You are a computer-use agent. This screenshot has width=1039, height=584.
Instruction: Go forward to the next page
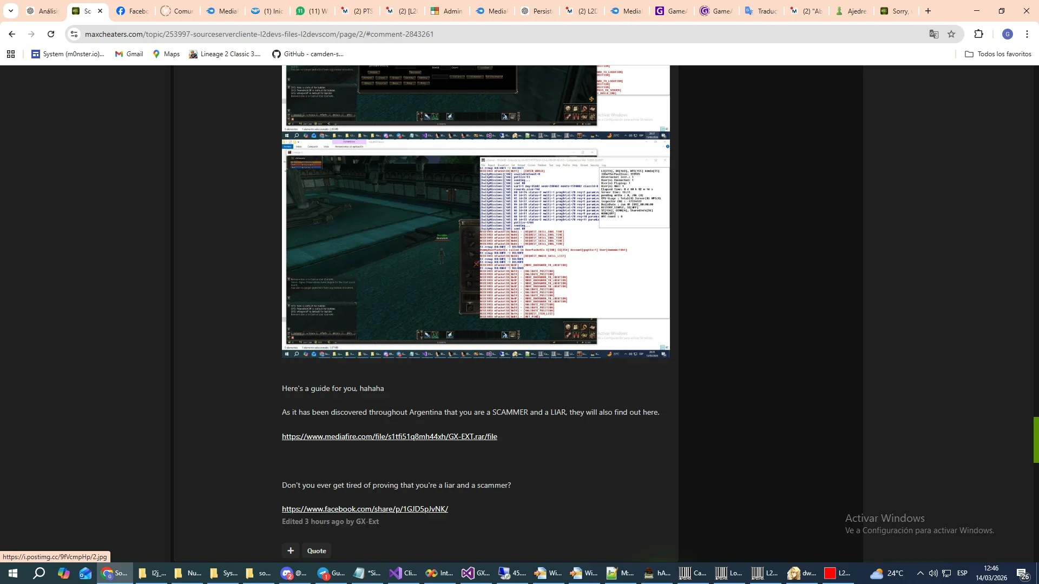(31, 34)
